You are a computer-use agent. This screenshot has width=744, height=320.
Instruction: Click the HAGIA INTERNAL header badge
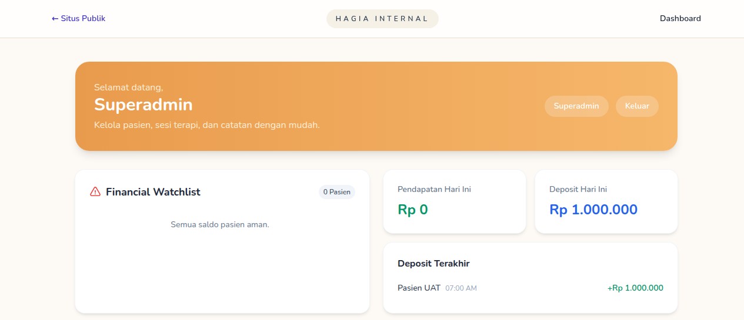[x=382, y=18]
